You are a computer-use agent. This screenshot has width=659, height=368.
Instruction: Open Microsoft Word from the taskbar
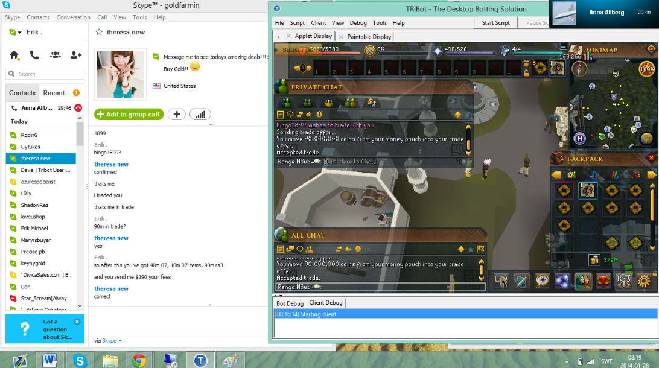[x=49, y=360]
